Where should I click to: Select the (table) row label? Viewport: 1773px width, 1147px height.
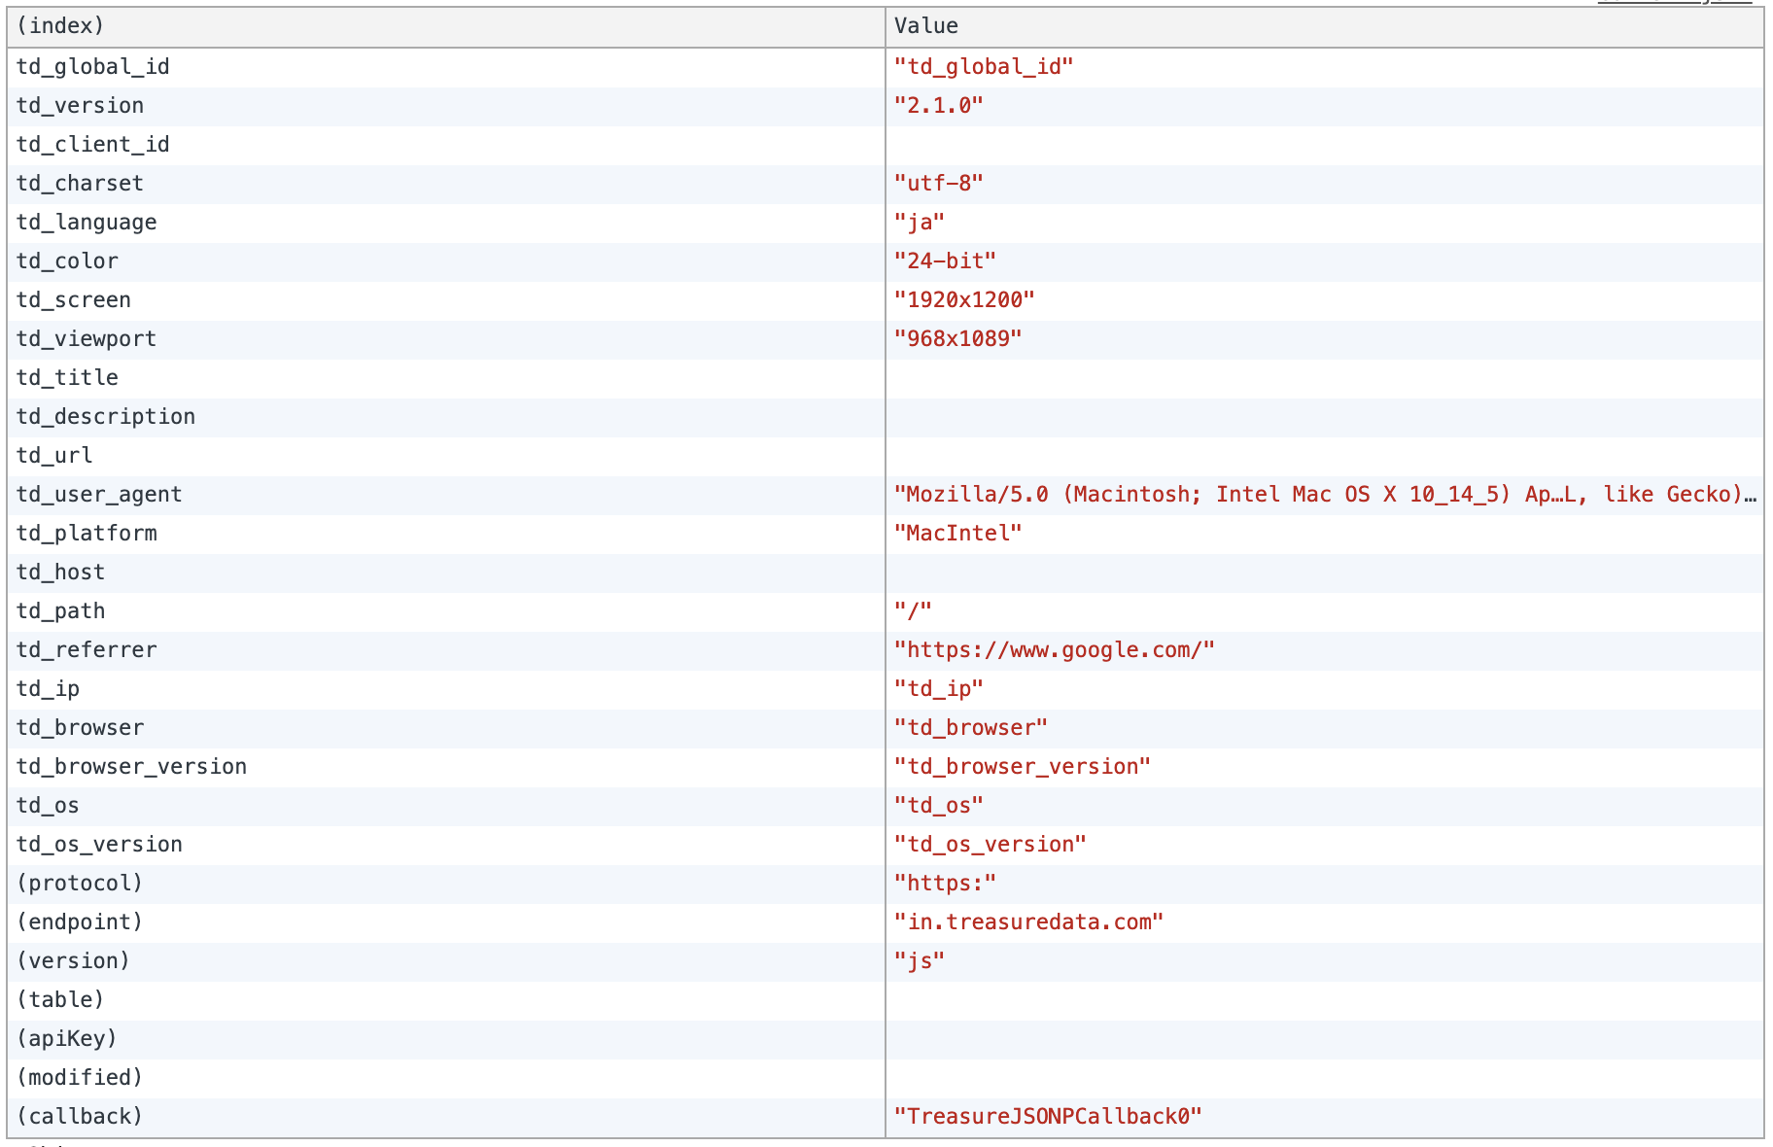pos(60,1000)
